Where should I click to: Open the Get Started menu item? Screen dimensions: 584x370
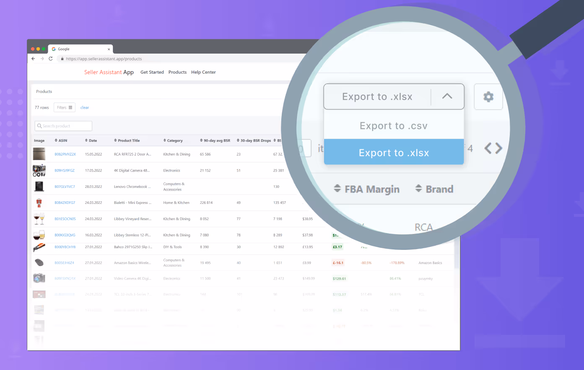point(152,72)
